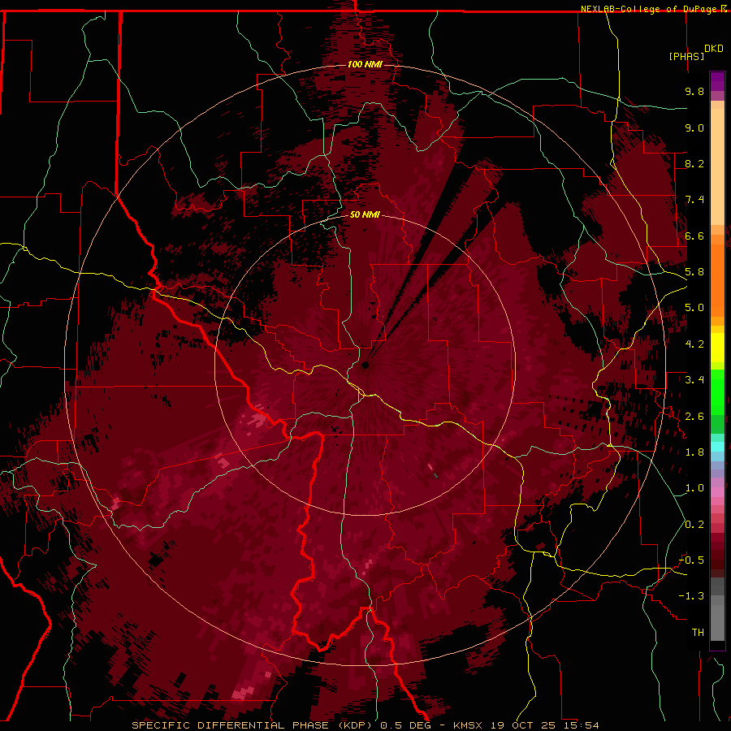Click the -1.3 legend value
This screenshot has height=731, width=731.
[691, 596]
